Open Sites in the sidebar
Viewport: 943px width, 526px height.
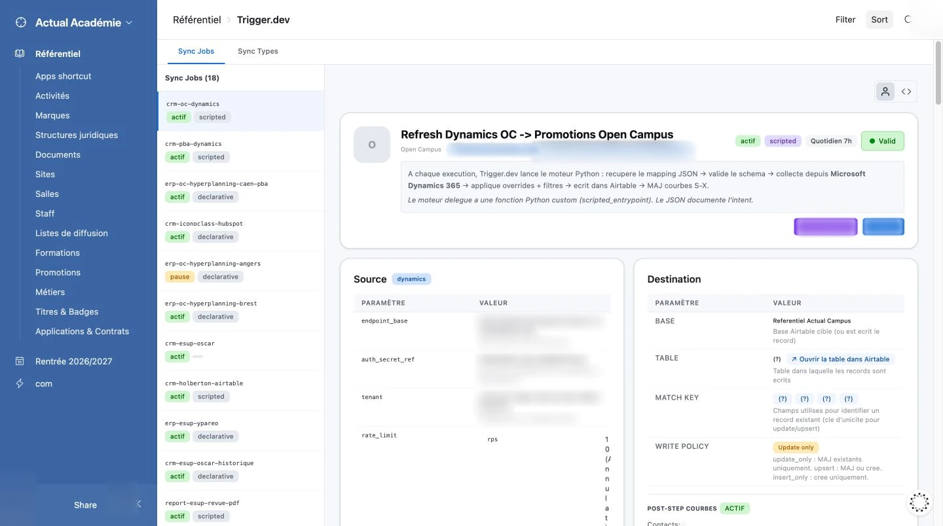[45, 174]
